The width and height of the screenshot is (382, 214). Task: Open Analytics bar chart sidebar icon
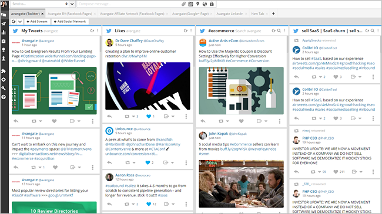[x=4, y=32]
